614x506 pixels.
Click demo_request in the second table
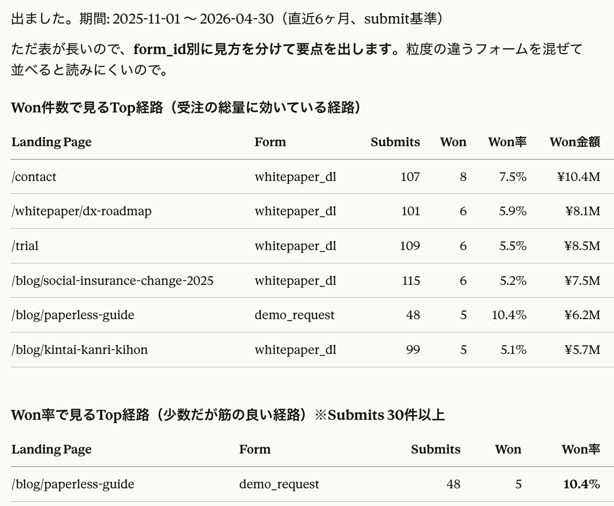tap(279, 484)
